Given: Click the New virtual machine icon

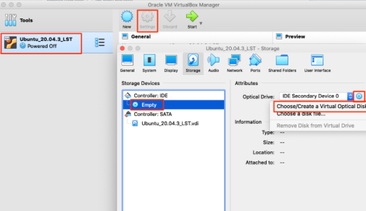Looking at the screenshot, I should (x=127, y=20).
